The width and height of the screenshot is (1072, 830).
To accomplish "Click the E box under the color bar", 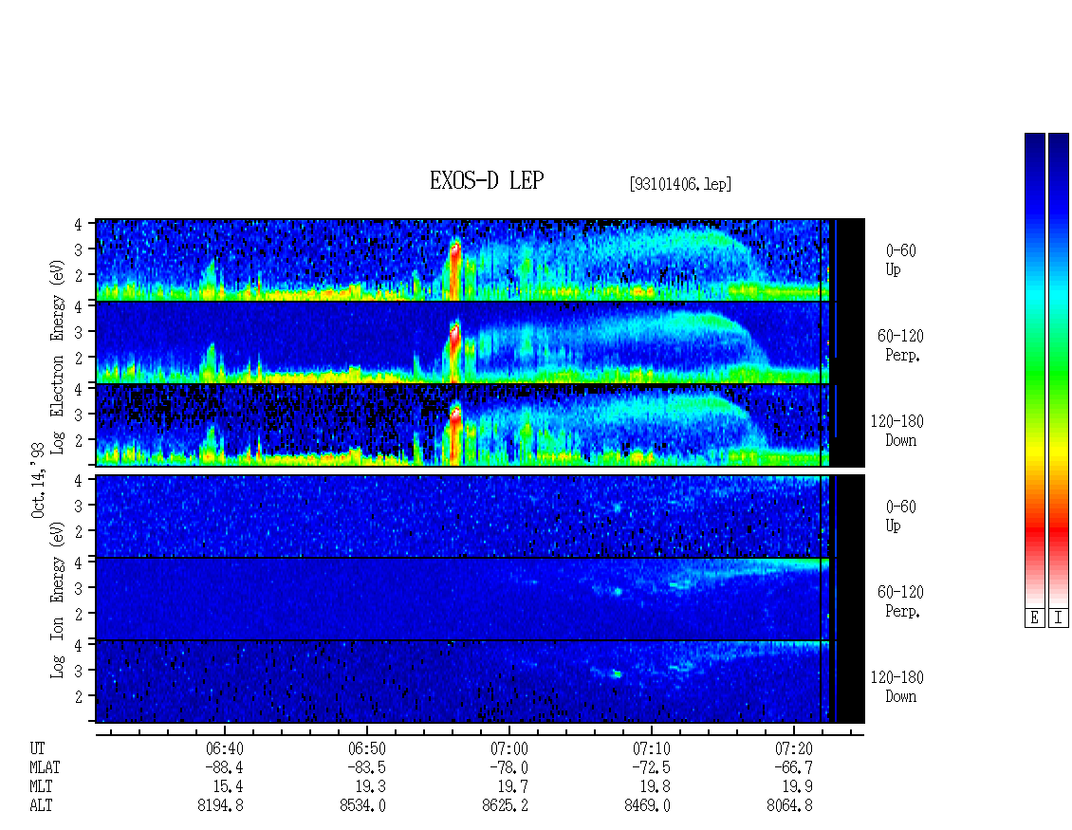I will pos(1034,618).
